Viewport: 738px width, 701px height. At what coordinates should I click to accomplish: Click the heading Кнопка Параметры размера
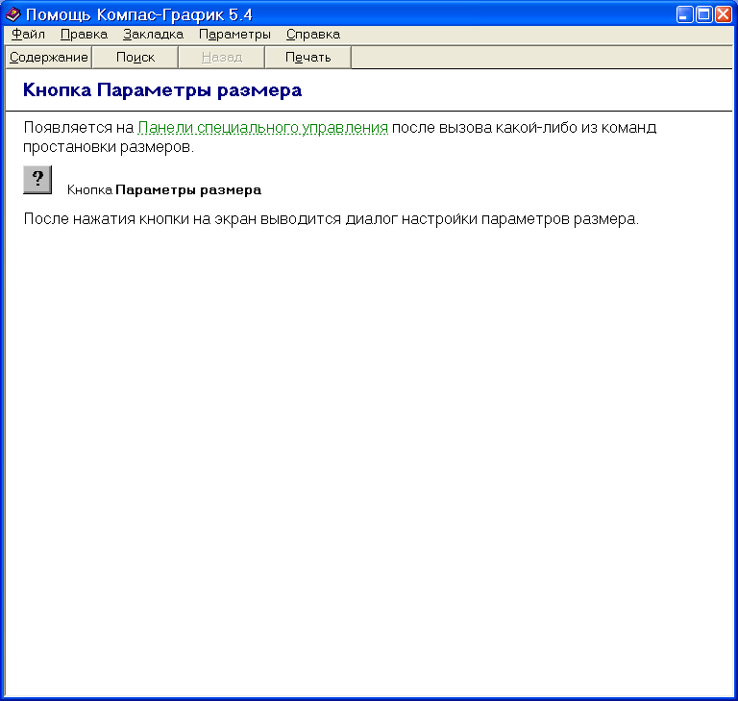click(x=162, y=90)
